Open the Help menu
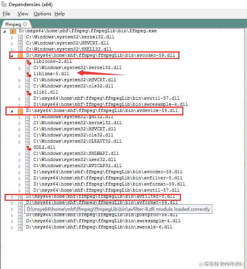Screen dimensions: 247x269 pos(59,14)
